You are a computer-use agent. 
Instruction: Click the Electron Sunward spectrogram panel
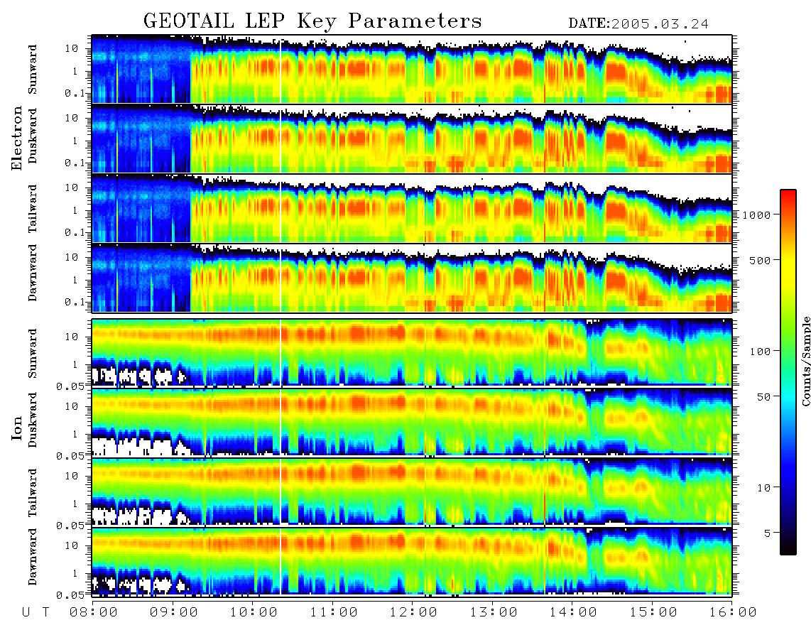[x=412, y=69]
